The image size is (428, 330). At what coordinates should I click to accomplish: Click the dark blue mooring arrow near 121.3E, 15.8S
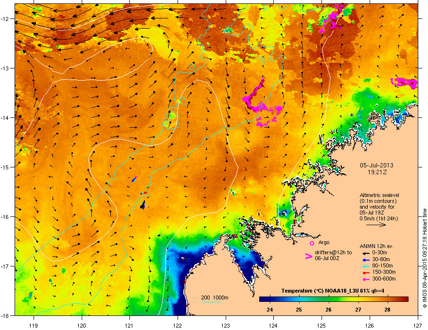point(143,205)
